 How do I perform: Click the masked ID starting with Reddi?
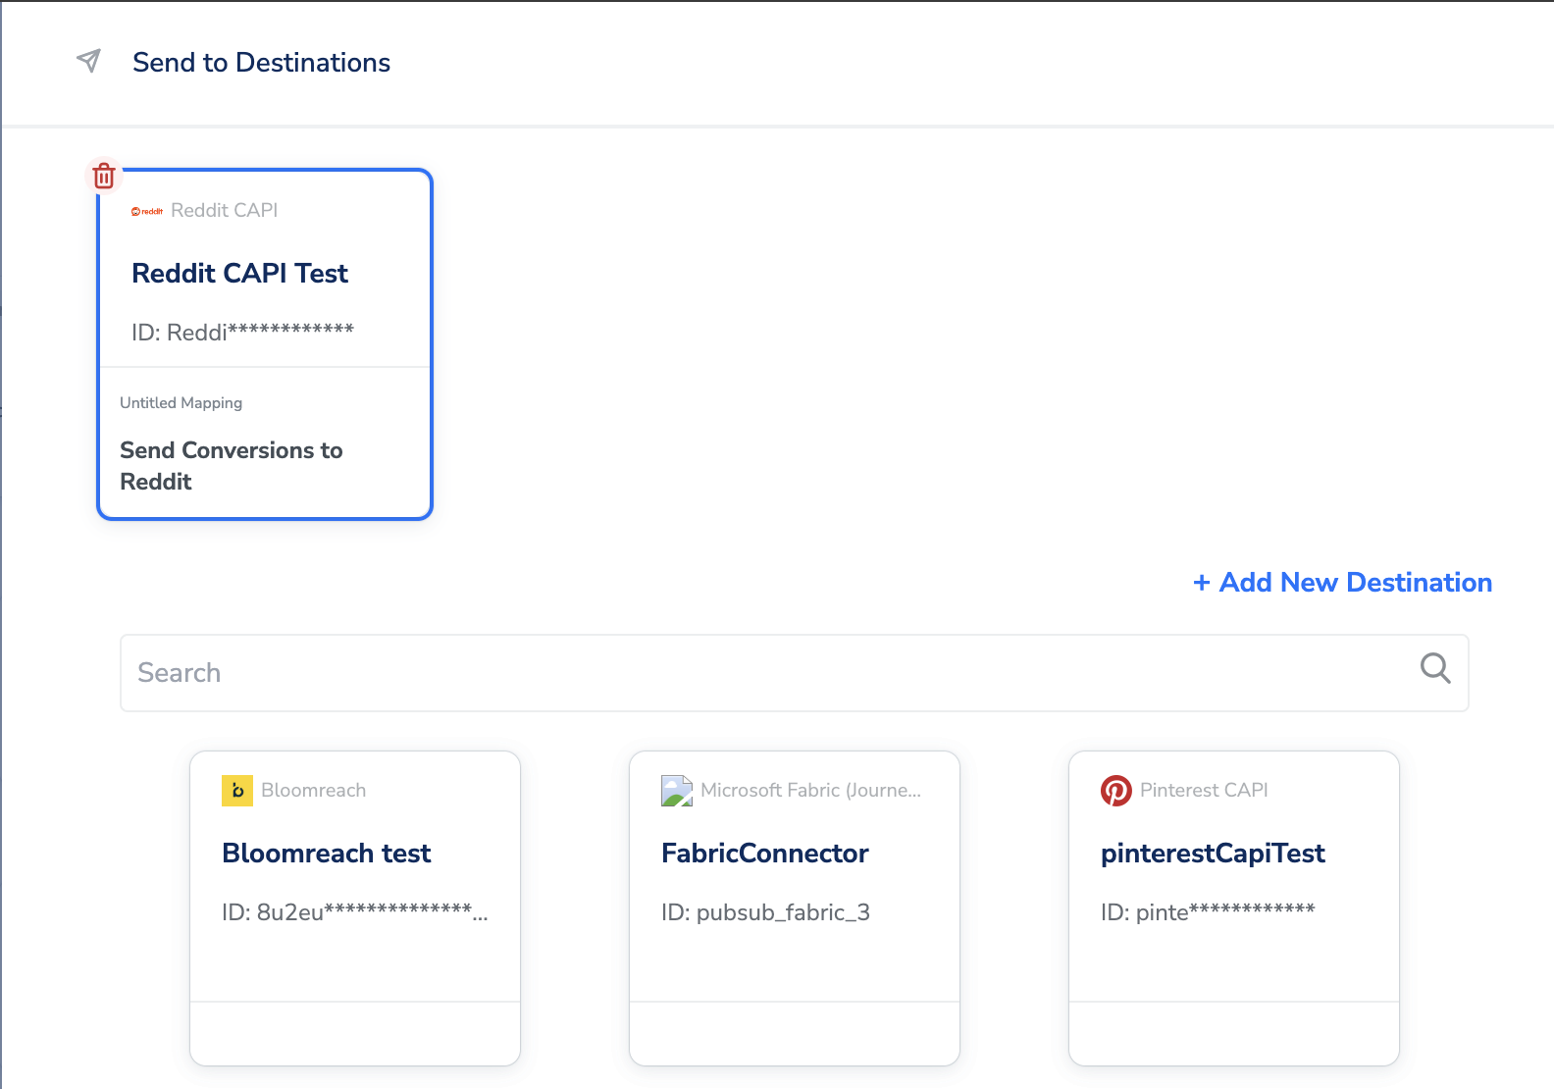click(x=243, y=333)
